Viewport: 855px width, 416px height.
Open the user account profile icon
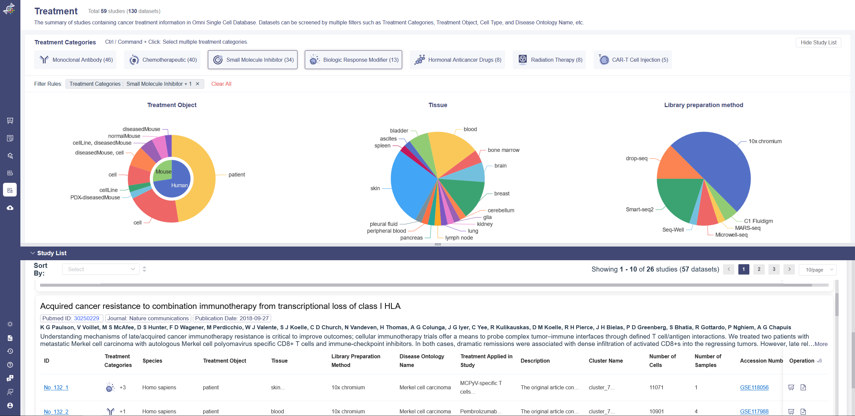pyautogui.click(x=10, y=405)
